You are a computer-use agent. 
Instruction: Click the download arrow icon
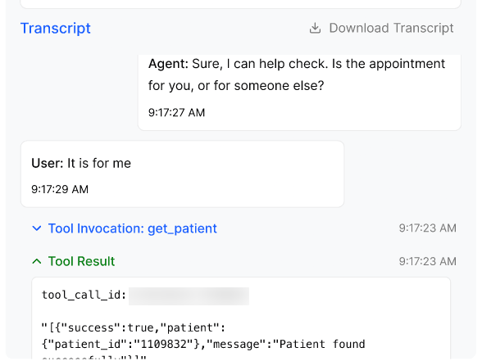click(315, 28)
